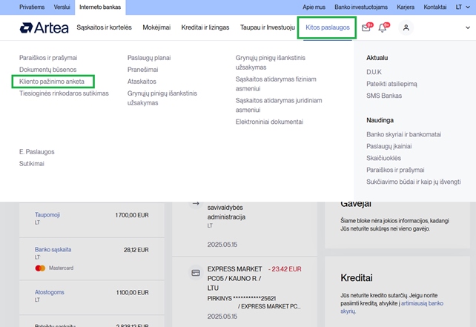Screen dimensions: 476x327
Task: Open Sutikimai
Action: [x=32, y=164]
